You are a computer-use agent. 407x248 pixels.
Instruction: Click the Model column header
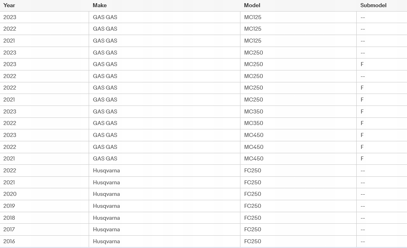pos(252,6)
